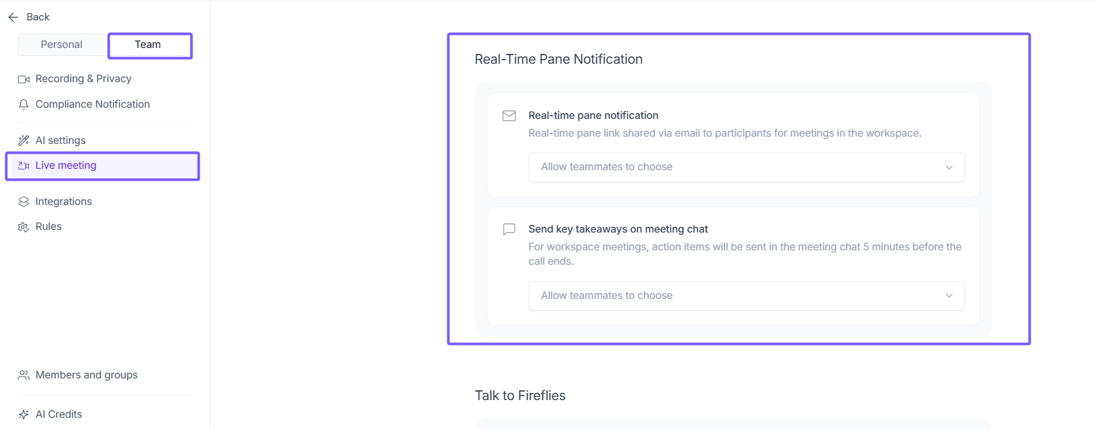Switch to the Personal tab

click(62, 45)
